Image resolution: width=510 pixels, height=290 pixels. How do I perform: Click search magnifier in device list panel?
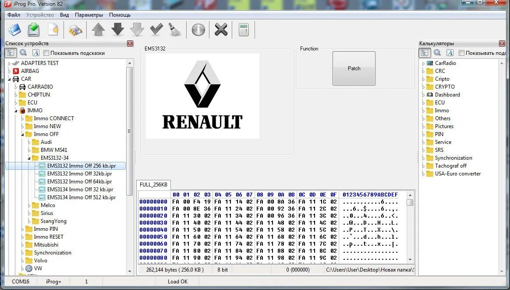[x=23, y=53]
